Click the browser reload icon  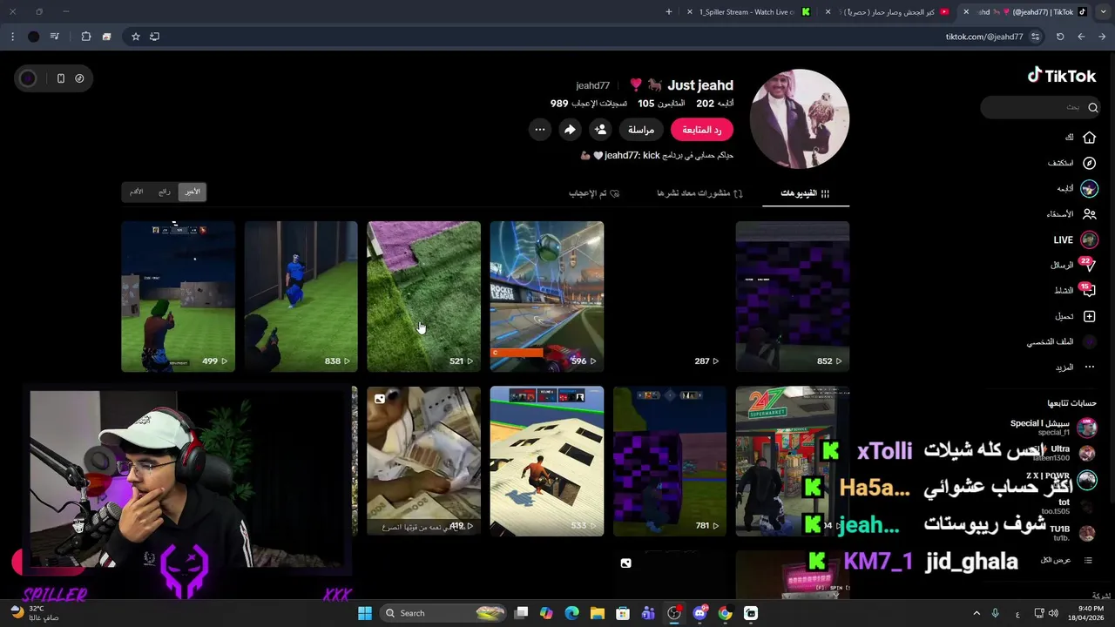1060,37
